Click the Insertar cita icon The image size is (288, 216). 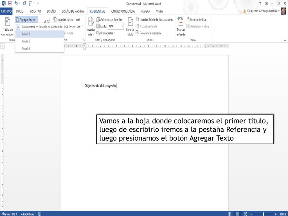pyautogui.click(x=91, y=21)
